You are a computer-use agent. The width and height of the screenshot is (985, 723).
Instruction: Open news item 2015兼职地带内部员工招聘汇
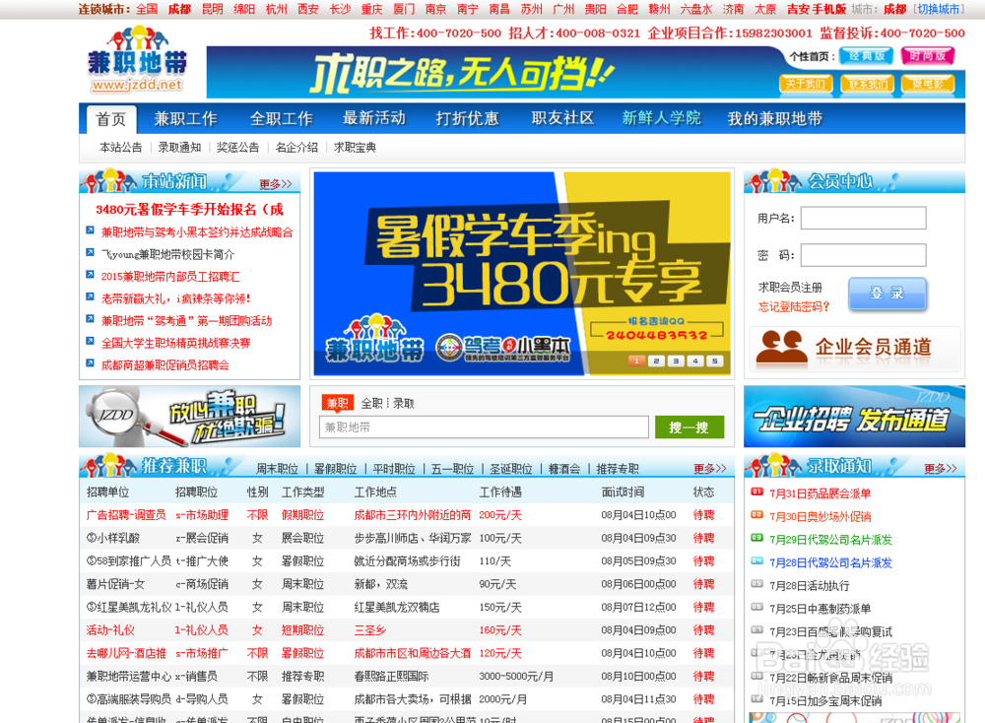tap(170, 277)
